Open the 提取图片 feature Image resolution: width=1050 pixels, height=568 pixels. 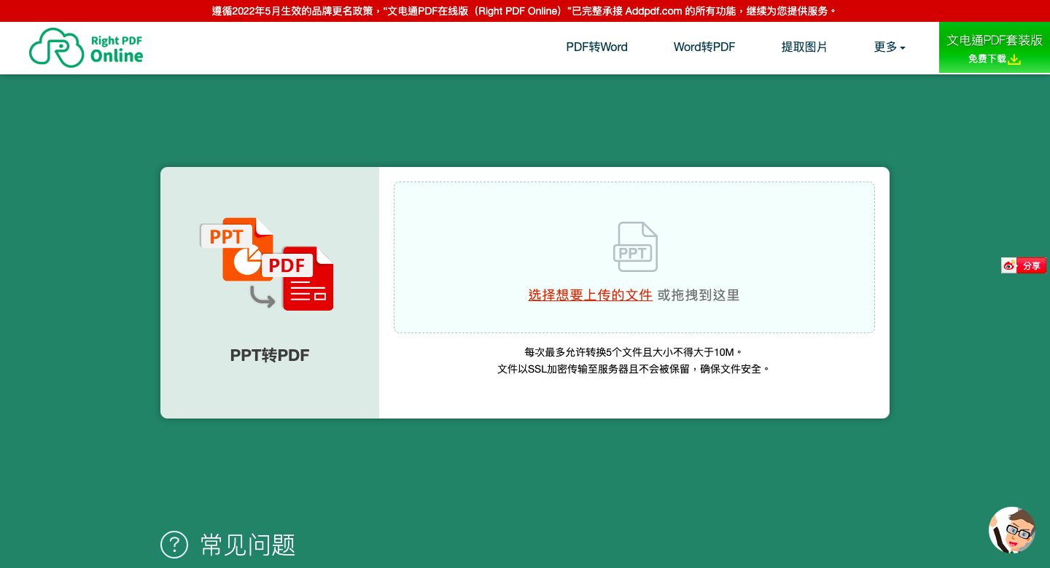pyautogui.click(x=804, y=47)
